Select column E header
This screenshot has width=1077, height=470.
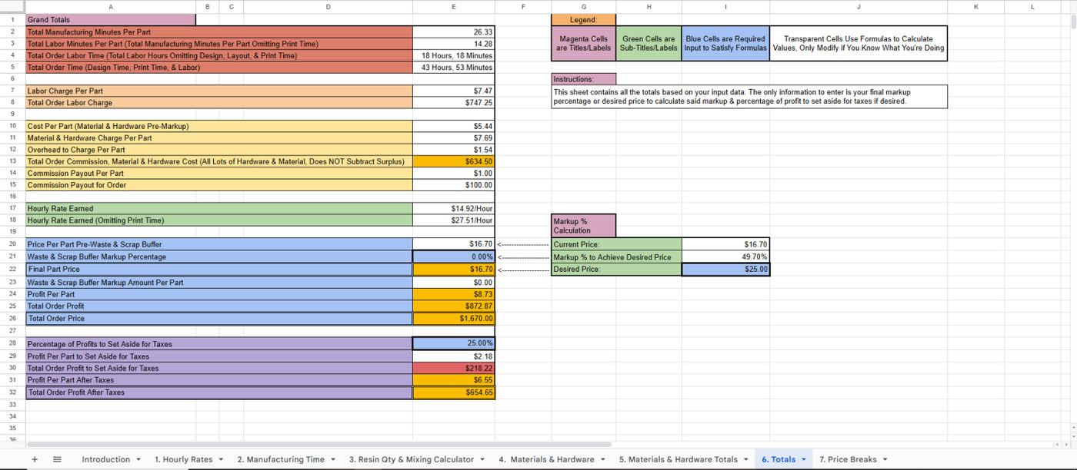click(x=453, y=6)
